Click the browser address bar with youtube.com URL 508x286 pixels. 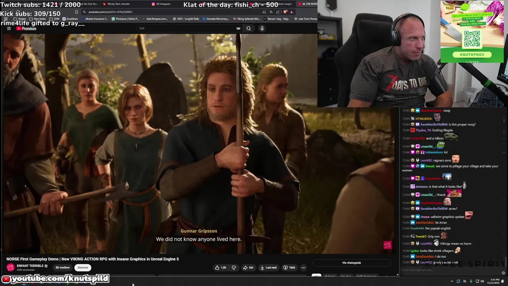(x=171, y=12)
